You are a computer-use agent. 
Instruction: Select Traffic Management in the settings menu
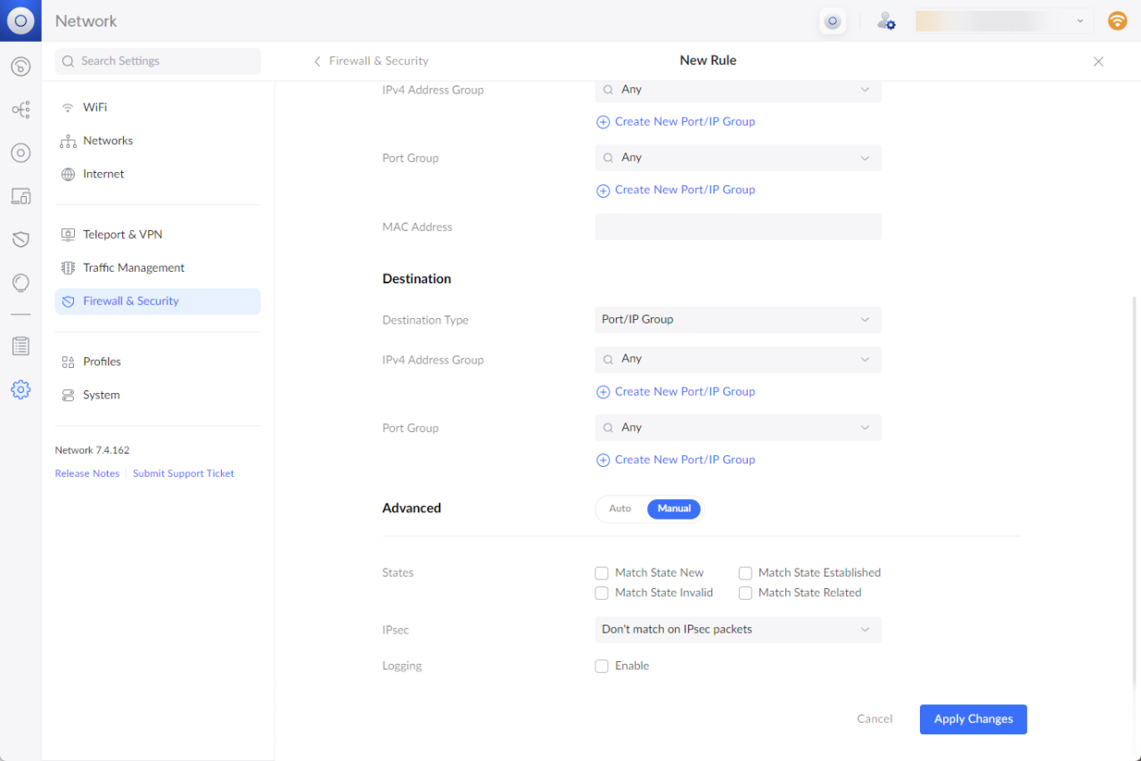134,267
